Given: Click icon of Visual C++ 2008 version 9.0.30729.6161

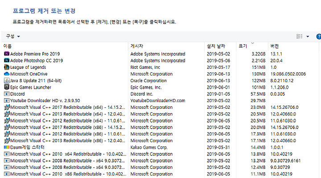Looking at the screenshot, I should [x=7, y=161].
